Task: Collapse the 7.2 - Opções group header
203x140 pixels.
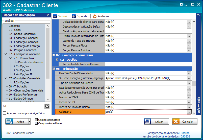Action: (57, 59)
